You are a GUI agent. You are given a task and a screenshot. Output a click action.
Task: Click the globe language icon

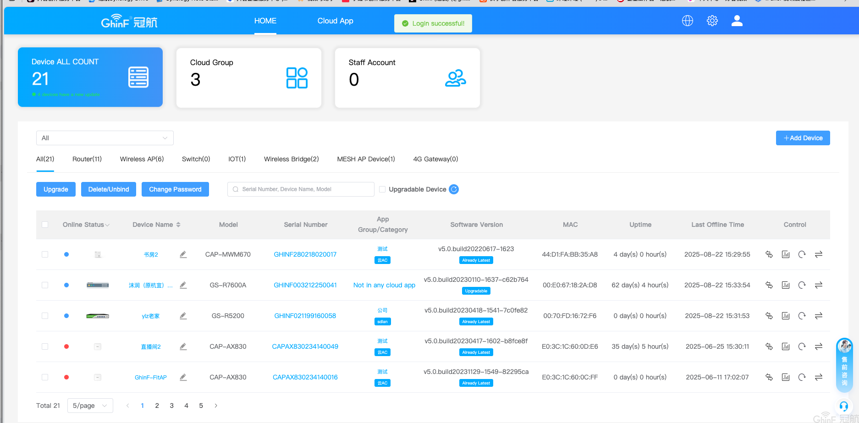(687, 21)
